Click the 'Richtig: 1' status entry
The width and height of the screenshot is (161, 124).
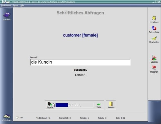[84, 118]
